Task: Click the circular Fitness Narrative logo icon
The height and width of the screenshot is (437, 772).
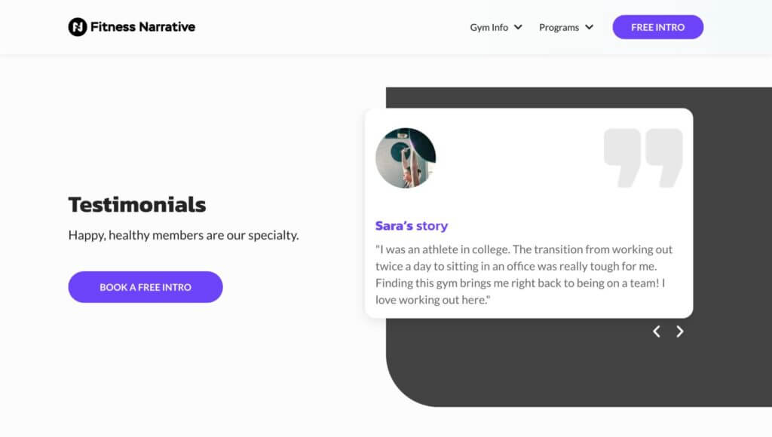Action: click(78, 26)
